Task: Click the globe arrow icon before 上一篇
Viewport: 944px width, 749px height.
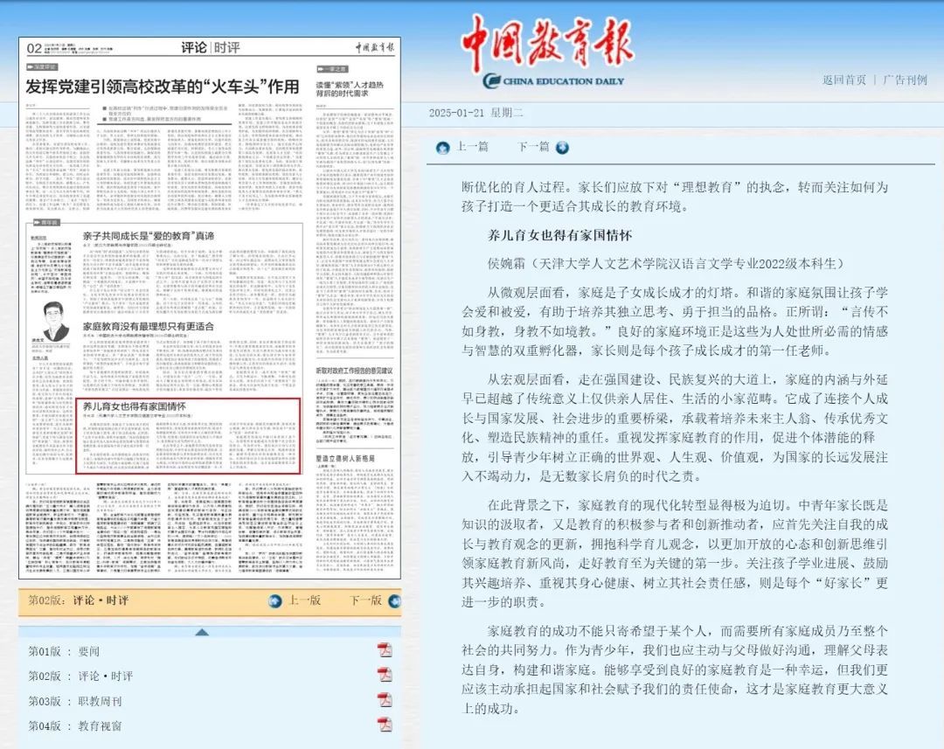Action: click(x=443, y=148)
